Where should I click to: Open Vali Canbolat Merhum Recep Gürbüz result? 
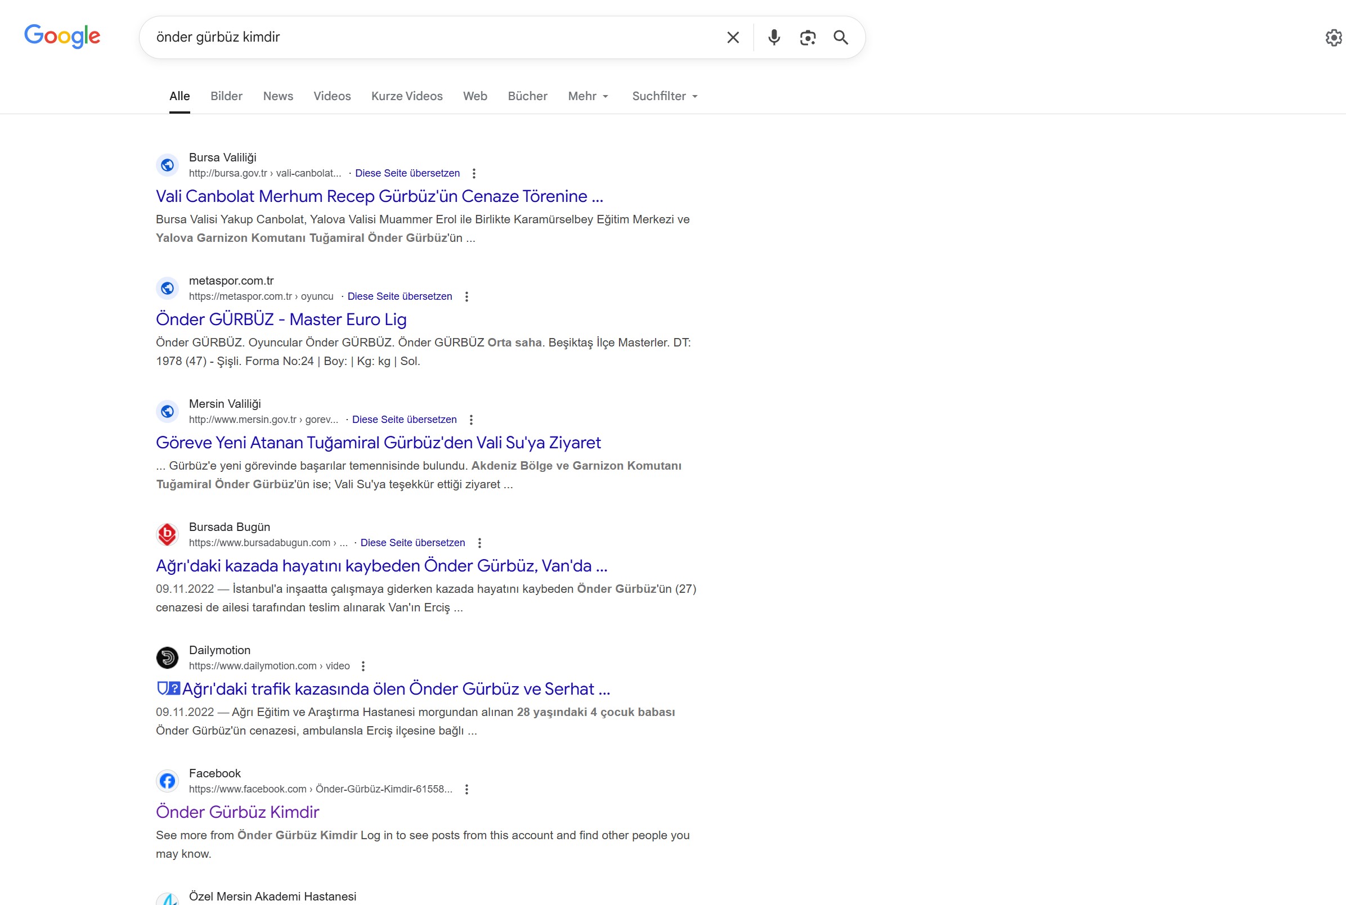pos(379,196)
